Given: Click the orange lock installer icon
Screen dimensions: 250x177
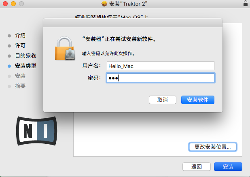Looking at the screenshot, I should pyautogui.click(x=65, y=48).
